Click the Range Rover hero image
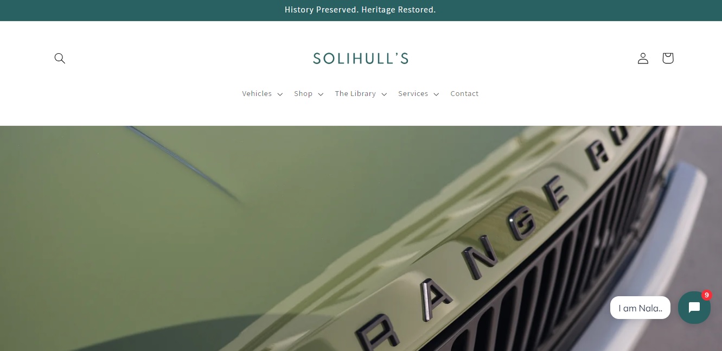722x351 pixels. [x=361, y=238]
